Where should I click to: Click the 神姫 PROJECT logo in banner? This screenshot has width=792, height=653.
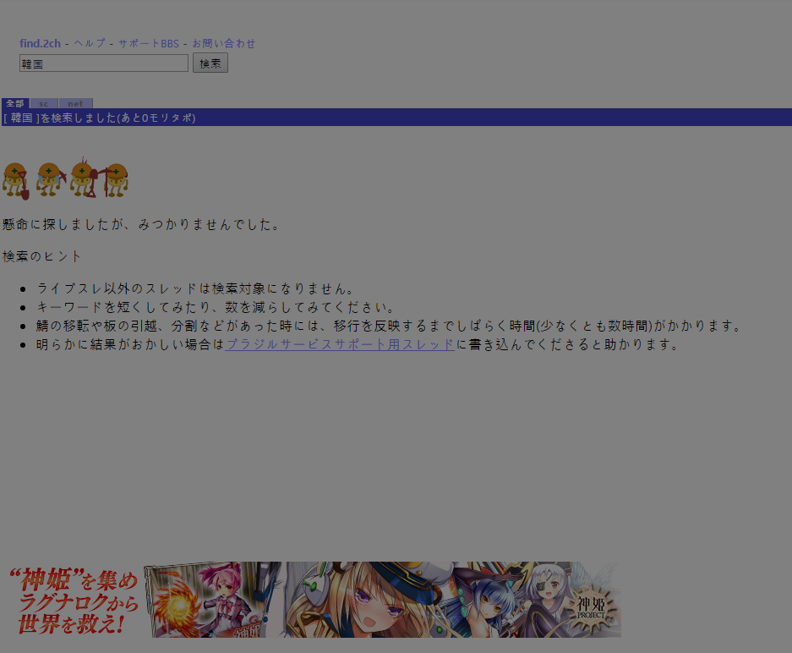pyautogui.click(x=592, y=607)
